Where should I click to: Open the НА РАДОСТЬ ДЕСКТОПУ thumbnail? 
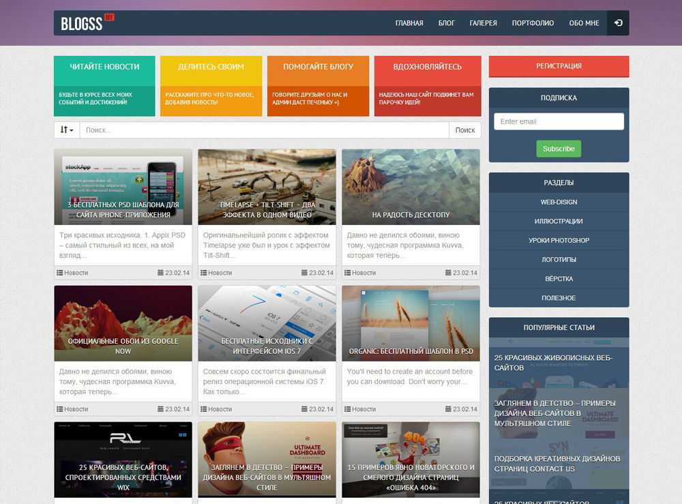pos(411,187)
